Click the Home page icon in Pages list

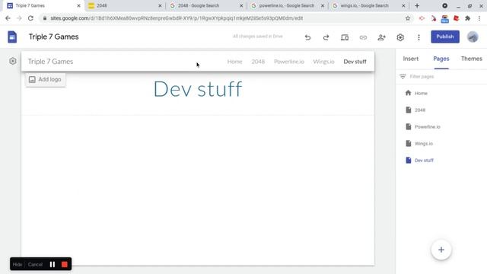click(408, 93)
